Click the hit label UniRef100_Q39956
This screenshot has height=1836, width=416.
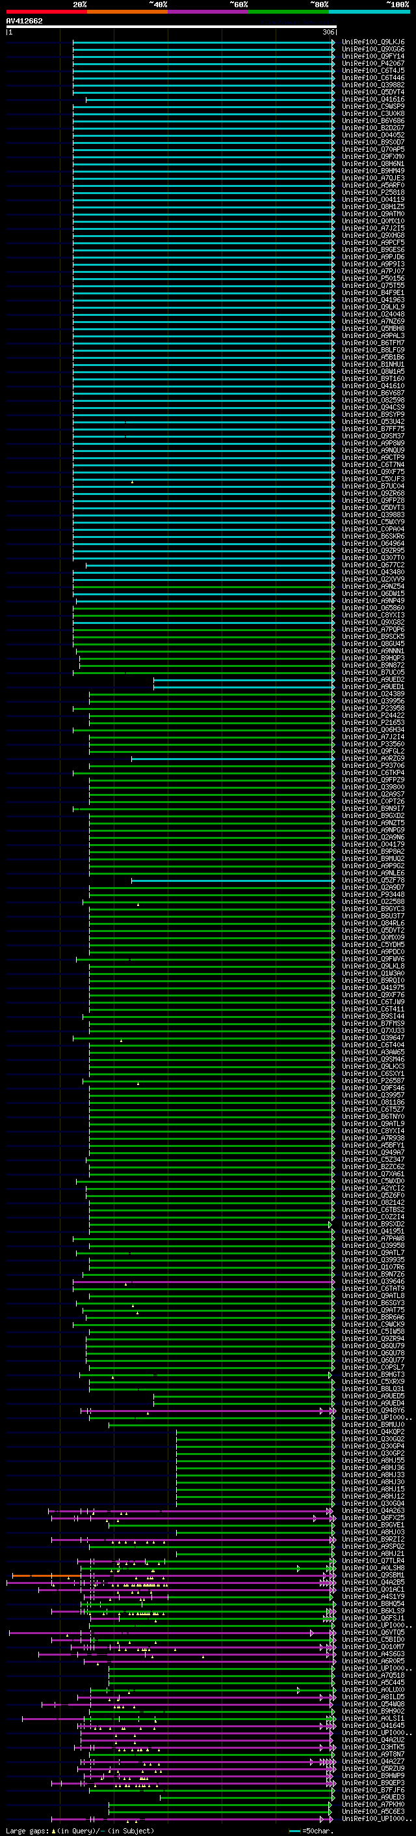click(373, 701)
